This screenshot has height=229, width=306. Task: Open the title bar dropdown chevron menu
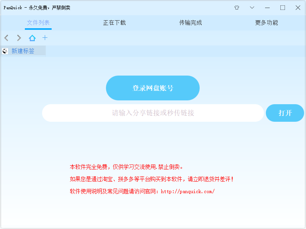pos(252,8)
